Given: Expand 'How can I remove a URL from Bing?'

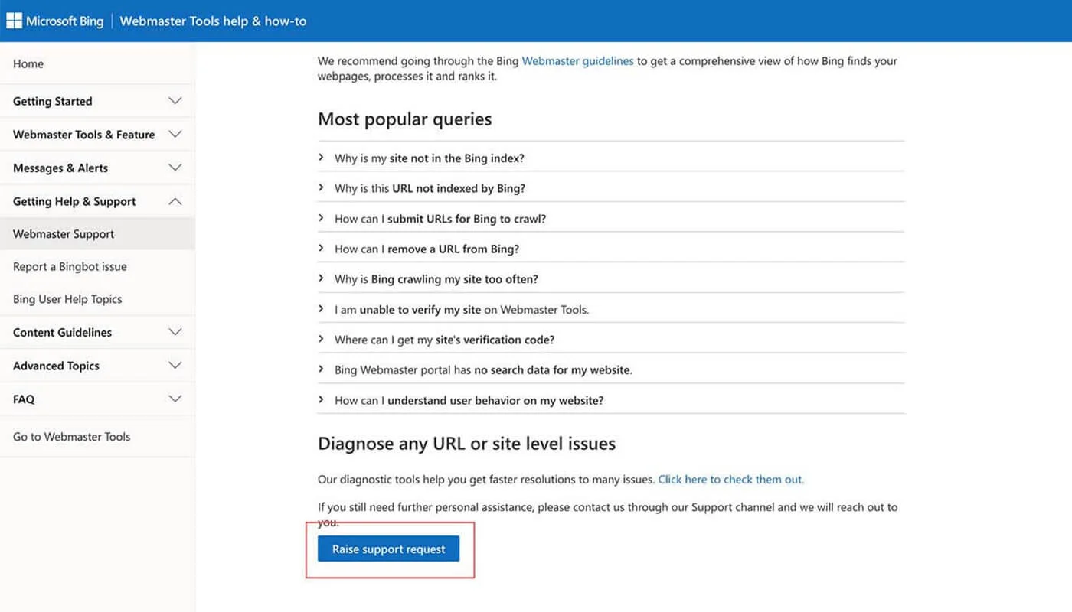Looking at the screenshot, I should 427,249.
